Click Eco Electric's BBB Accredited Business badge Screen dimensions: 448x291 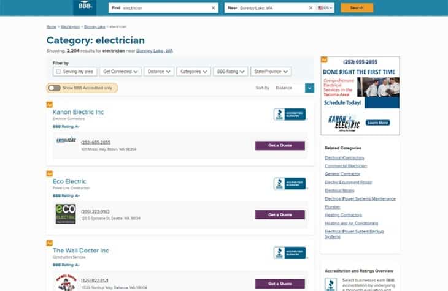pos(290,184)
